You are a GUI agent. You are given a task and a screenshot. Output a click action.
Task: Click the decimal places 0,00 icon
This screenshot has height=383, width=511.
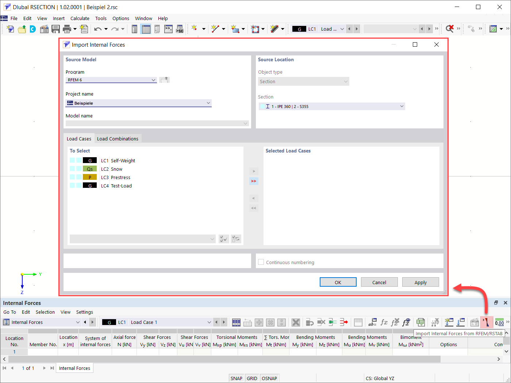[x=500, y=322]
